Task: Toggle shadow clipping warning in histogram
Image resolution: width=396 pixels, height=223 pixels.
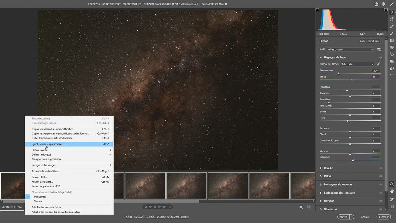Action: (318, 10)
